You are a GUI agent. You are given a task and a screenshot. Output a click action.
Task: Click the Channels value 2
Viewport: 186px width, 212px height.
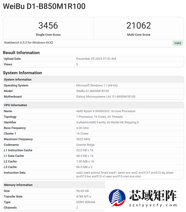point(77,208)
